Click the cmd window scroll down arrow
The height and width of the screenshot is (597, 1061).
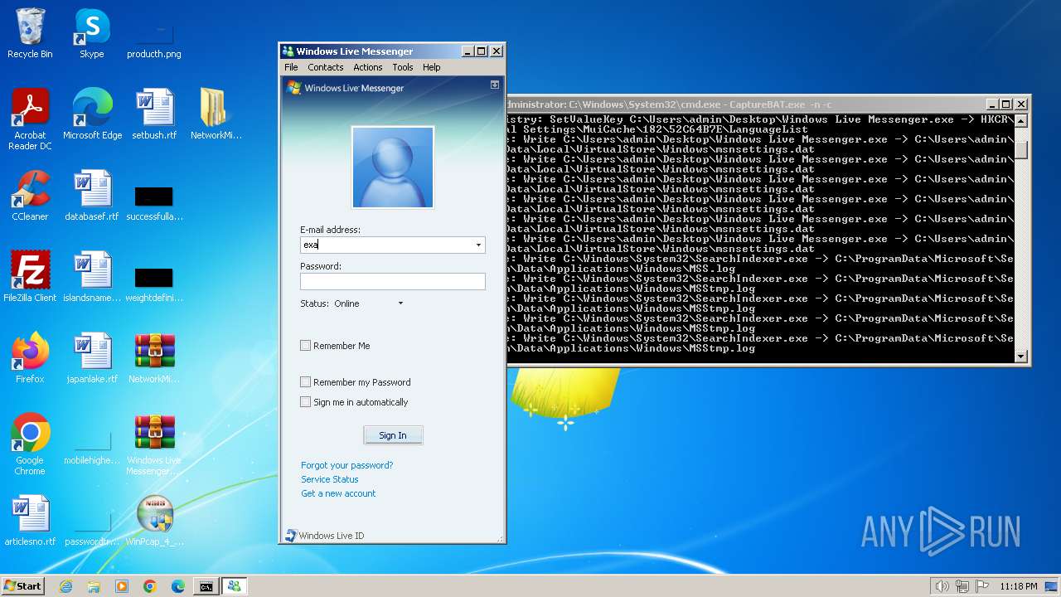[x=1021, y=357]
